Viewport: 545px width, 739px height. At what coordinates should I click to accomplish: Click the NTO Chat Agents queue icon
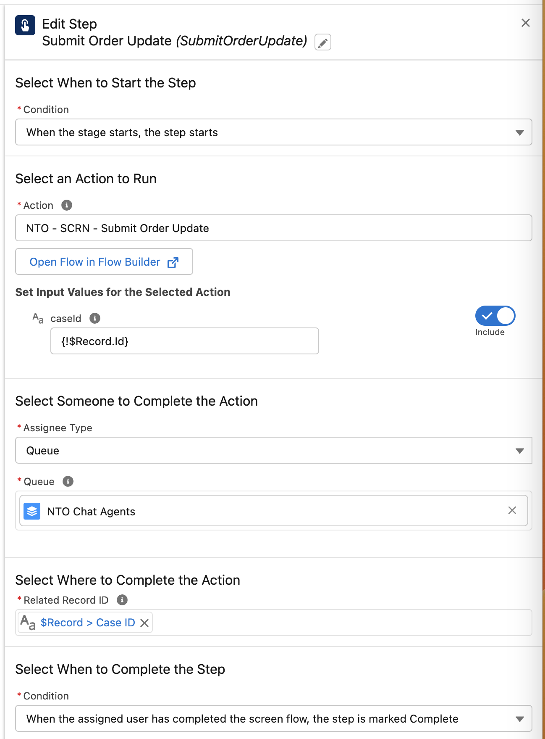point(32,511)
